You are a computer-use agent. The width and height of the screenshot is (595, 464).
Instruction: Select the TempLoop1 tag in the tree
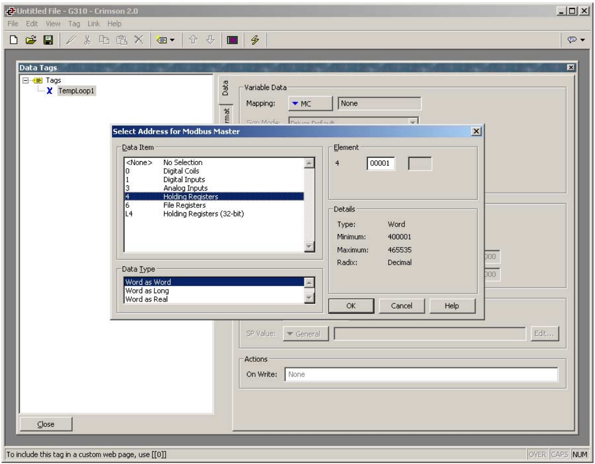pyautogui.click(x=76, y=90)
